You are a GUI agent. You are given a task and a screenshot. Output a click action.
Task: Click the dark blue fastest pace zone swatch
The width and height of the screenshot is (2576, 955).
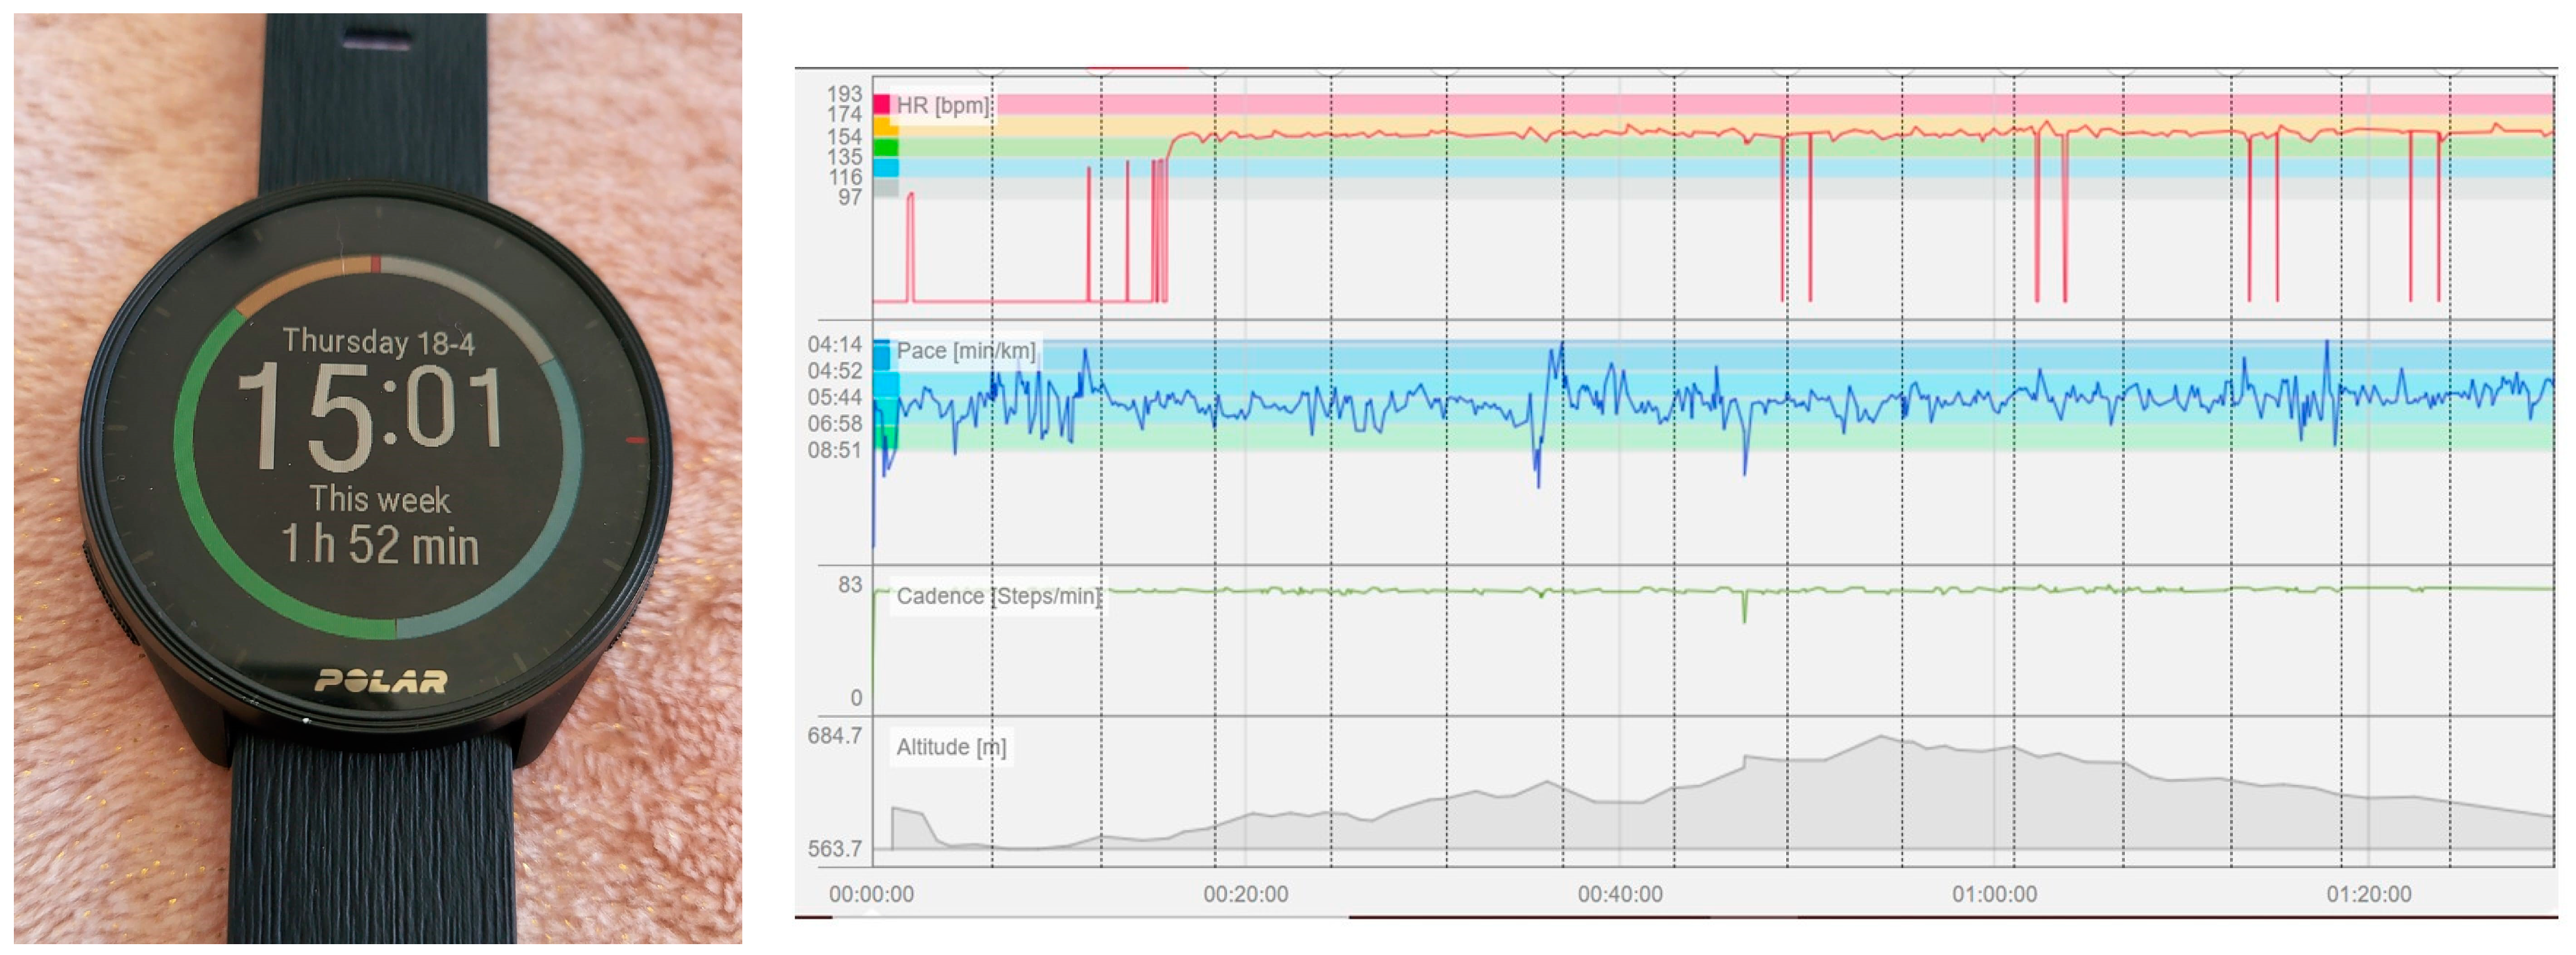pyautogui.click(x=882, y=355)
